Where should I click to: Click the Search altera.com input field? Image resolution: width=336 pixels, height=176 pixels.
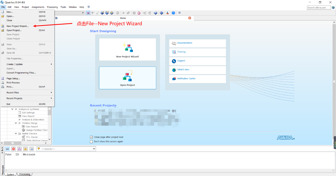pos(319,7)
